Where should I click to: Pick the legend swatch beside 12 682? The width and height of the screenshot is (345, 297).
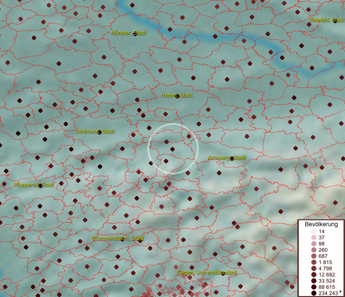pos(314,275)
